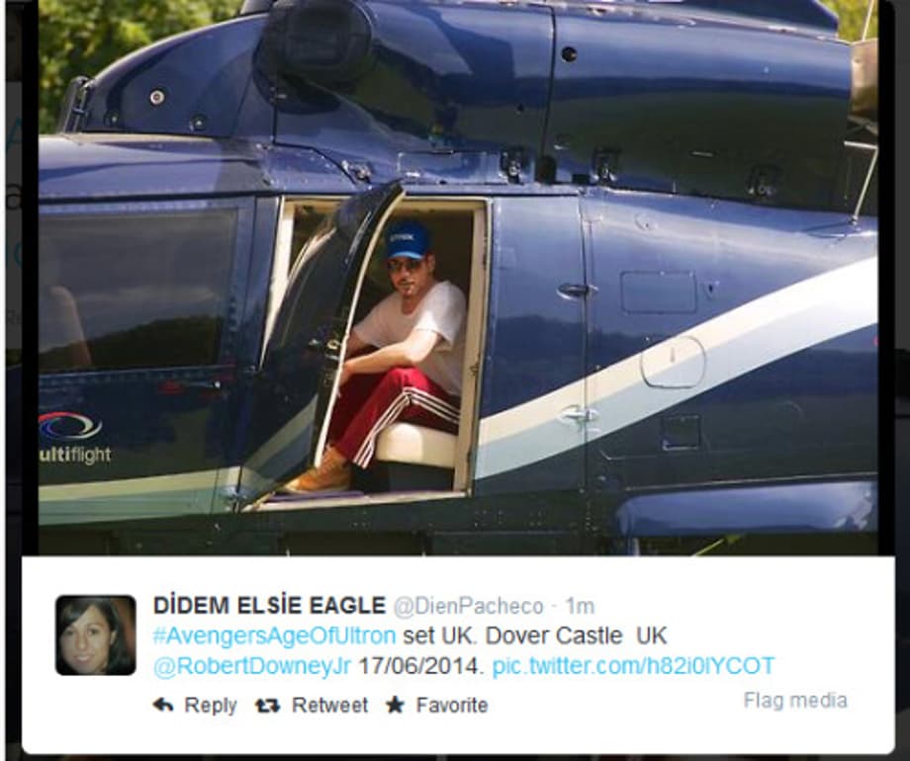Open the #AvengersAgeOfUltron hashtag

[274, 635]
